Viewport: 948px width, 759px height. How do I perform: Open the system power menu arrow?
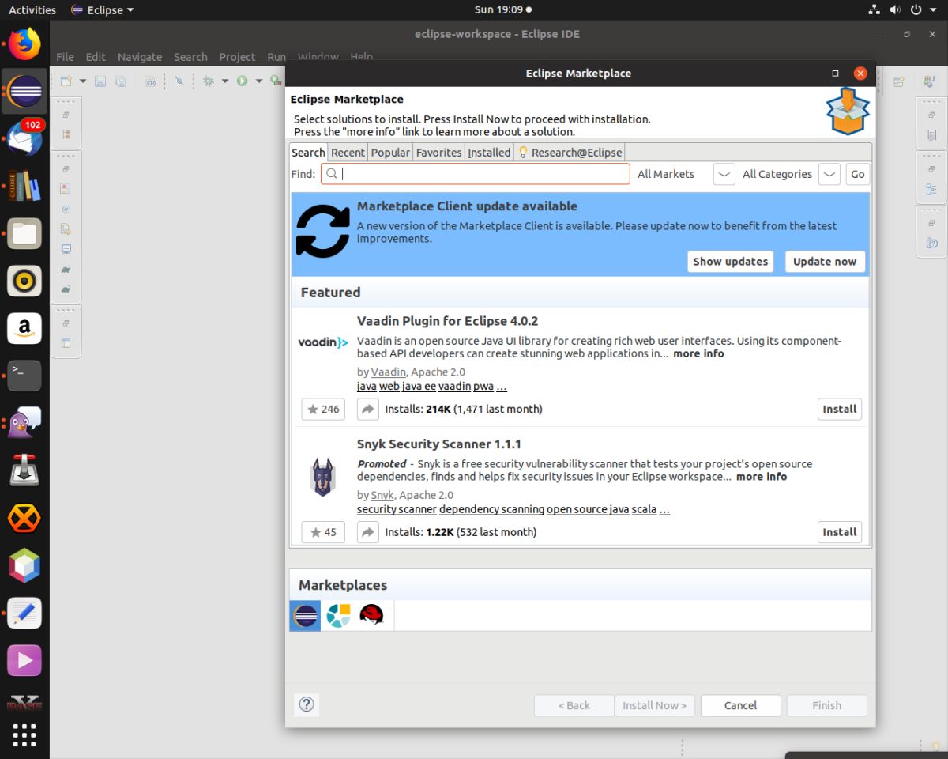(x=933, y=10)
